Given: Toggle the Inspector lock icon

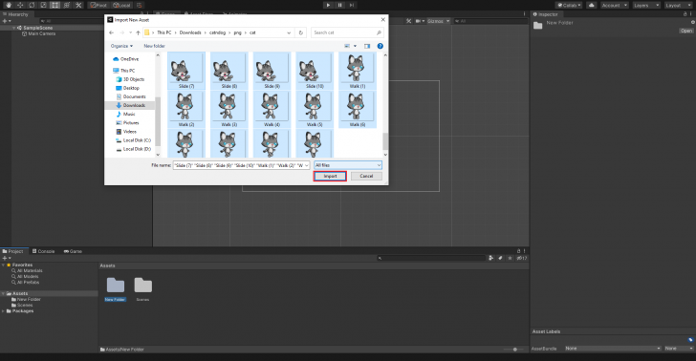Looking at the screenshot, I should pyautogui.click(x=685, y=14).
